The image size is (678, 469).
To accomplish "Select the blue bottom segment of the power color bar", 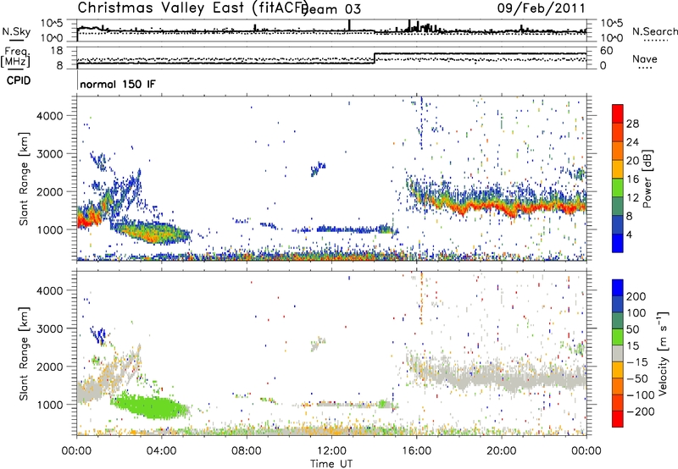I will (x=618, y=243).
